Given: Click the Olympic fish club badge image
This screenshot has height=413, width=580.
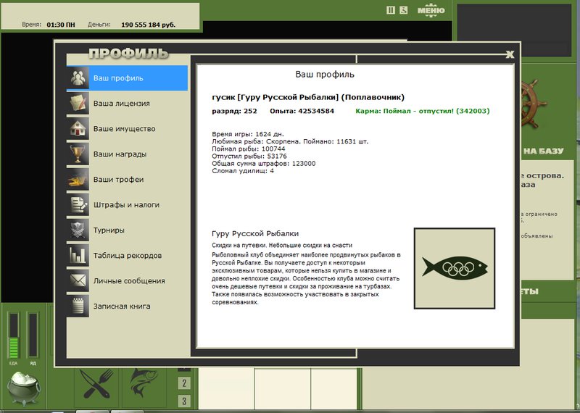Looking at the screenshot, I should click(454, 269).
